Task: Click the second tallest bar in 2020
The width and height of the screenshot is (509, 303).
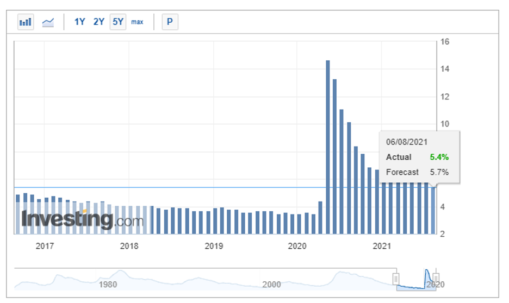Action: coord(335,156)
